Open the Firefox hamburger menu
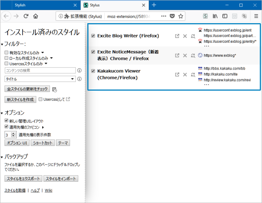Viewport: 262px width, 203px height. tap(256, 16)
